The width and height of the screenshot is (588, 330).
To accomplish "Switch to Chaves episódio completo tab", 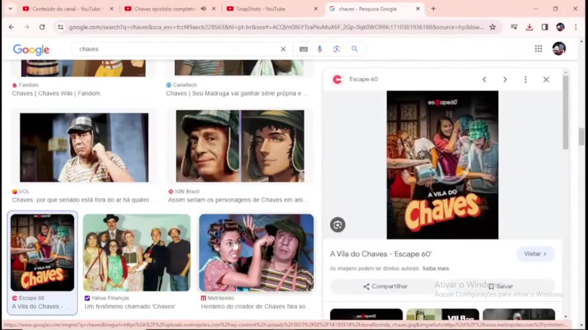I will [x=164, y=9].
